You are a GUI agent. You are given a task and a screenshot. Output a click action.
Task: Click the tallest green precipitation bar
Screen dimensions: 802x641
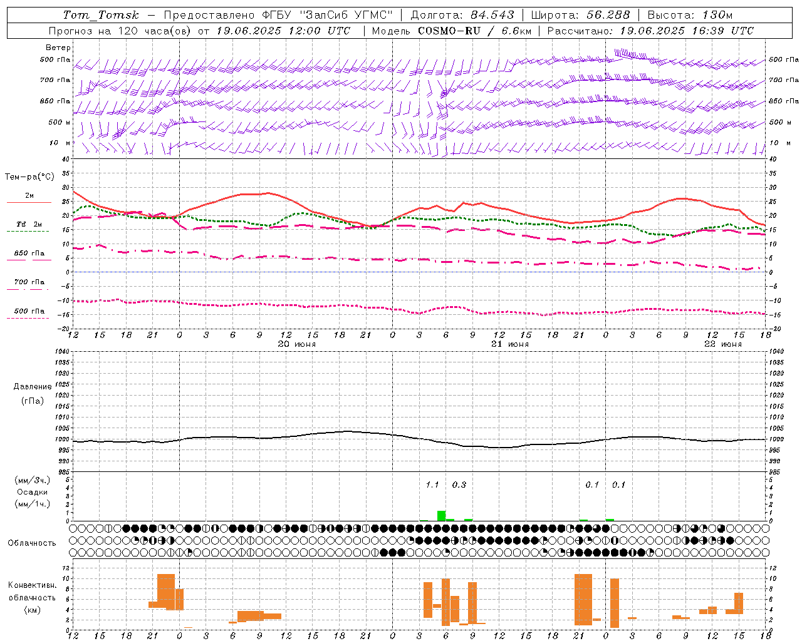click(x=442, y=516)
